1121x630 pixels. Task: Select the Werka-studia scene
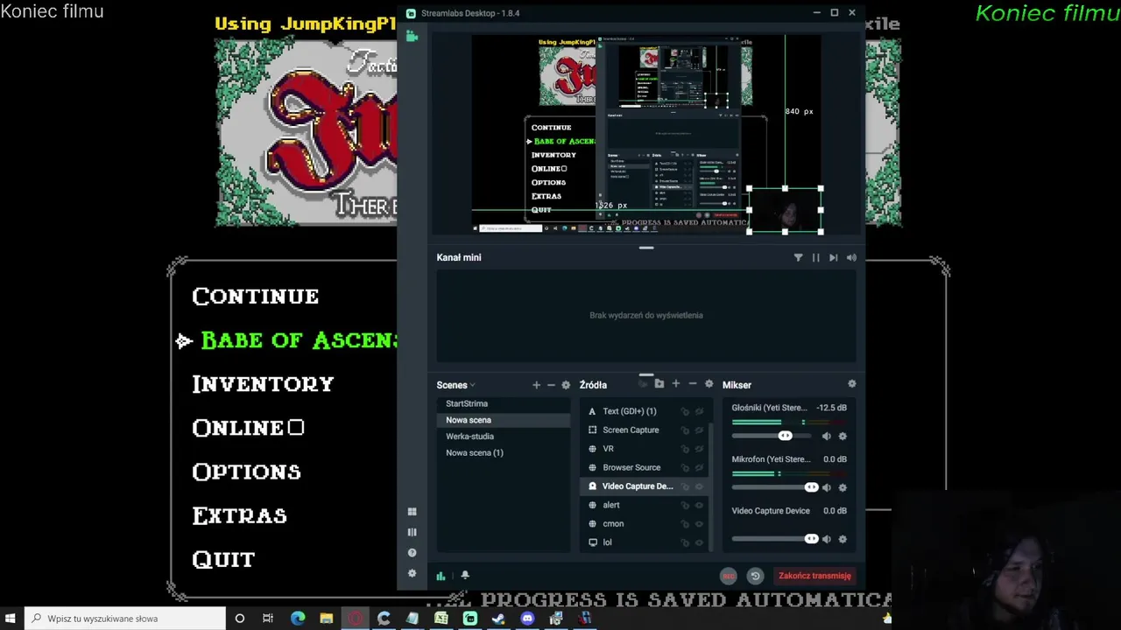tap(504, 437)
